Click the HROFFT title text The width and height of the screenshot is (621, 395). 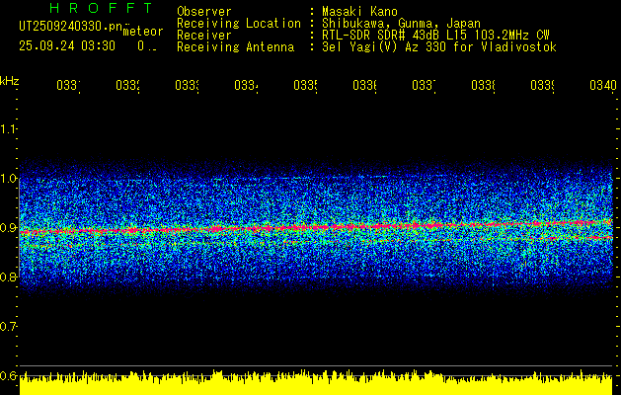tap(101, 8)
